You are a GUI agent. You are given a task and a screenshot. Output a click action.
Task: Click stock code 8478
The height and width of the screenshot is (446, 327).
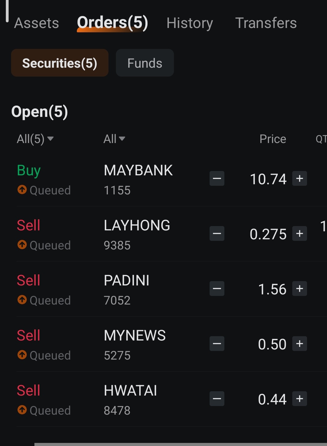pyautogui.click(x=117, y=411)
